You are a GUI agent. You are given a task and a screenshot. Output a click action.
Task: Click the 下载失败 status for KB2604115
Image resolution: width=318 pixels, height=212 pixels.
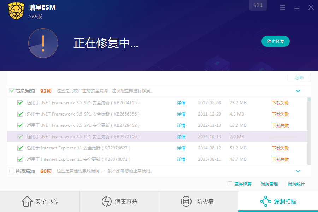[x=281, y=103]
